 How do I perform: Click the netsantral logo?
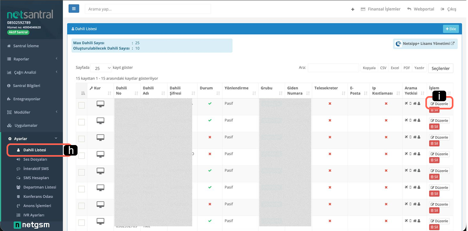click(30, 14)
